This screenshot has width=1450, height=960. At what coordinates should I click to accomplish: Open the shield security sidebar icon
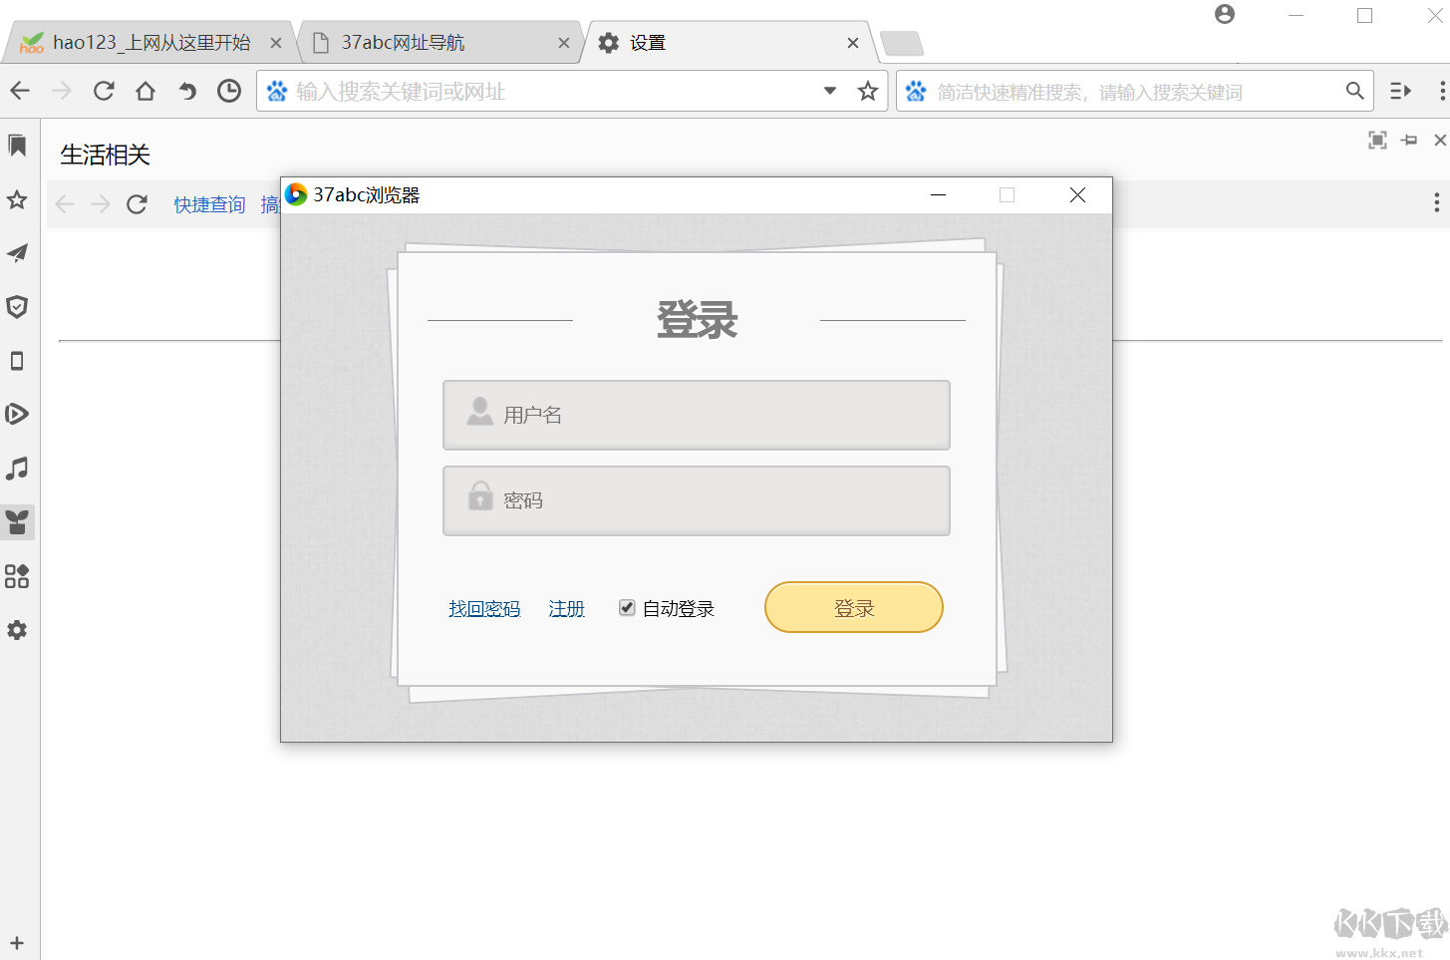pyautogui.click(x=17, y=307)
